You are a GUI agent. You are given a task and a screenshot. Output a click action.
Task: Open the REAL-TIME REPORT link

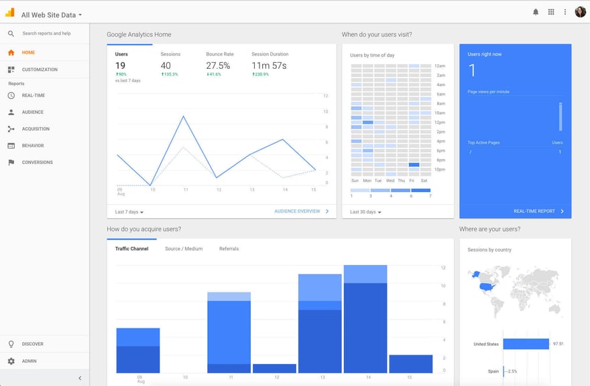(534, 211)
